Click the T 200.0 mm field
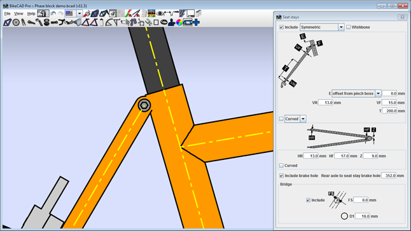 click(x=389, y=111)
